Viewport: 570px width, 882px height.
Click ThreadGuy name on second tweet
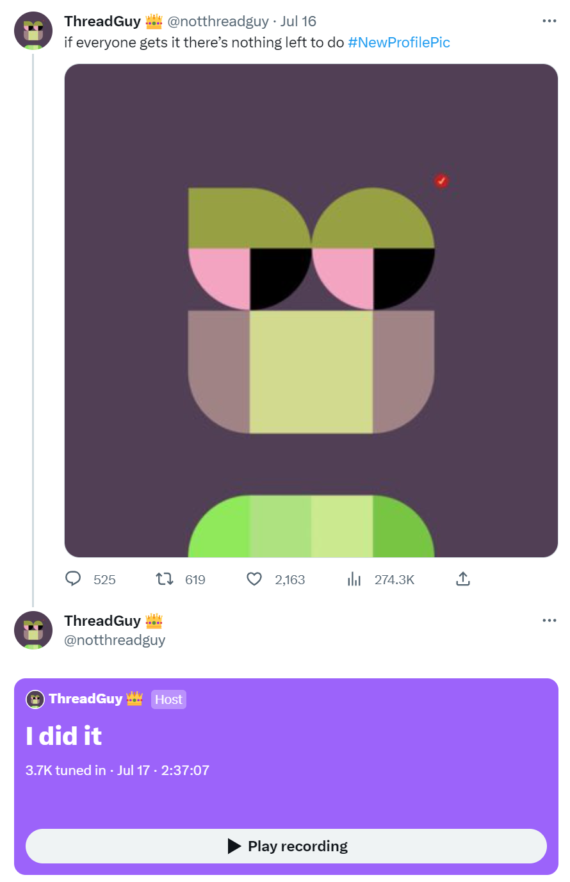click(102, 621)
